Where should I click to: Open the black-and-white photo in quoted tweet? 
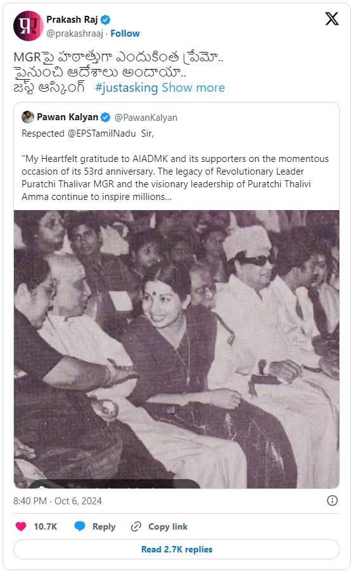click(177, 349)
